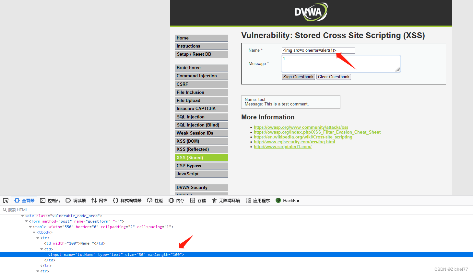Open the 存储 Storage tab
Image resolution: width=473 pixels, height=274 pixels.
(x=198, y=201)
